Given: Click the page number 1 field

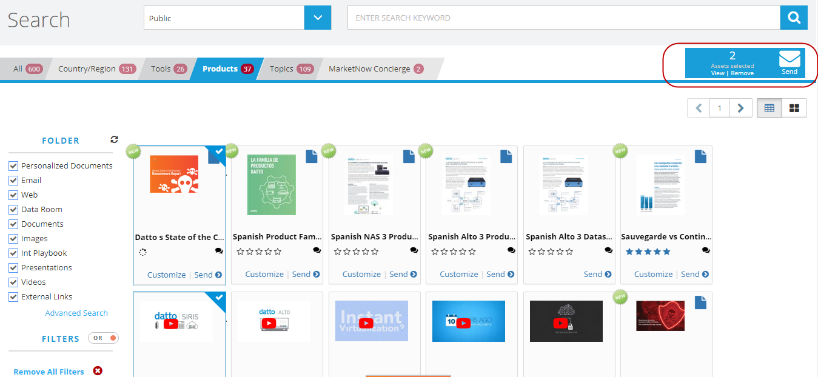Looking at the screenshot, I should click(720, 108).
